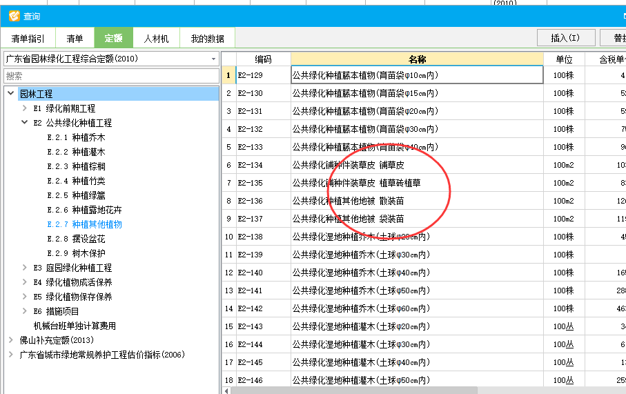This screenshot has height=394, width=626.
Task: Click the 编码 column header
Action: coord(264,59)
